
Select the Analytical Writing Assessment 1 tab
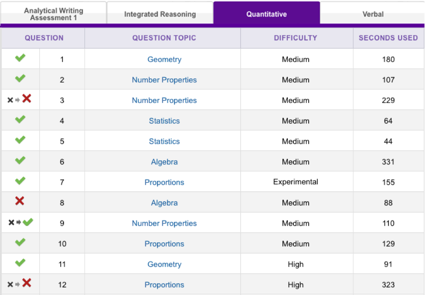coord(54,14)
